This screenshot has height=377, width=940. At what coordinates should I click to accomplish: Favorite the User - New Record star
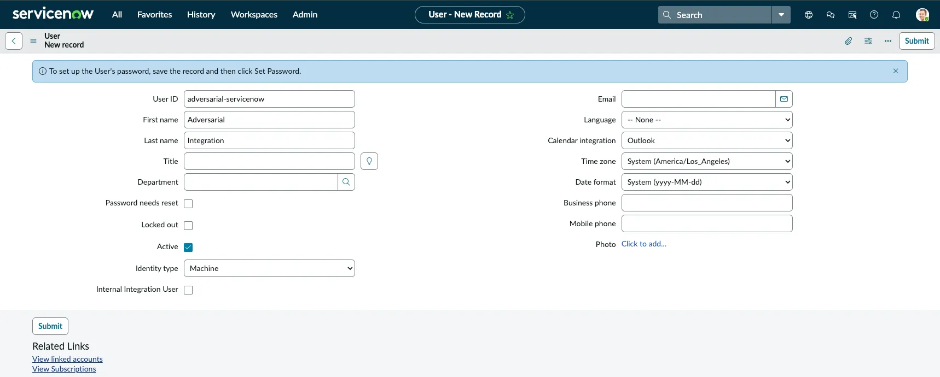[x=510, y=15]
